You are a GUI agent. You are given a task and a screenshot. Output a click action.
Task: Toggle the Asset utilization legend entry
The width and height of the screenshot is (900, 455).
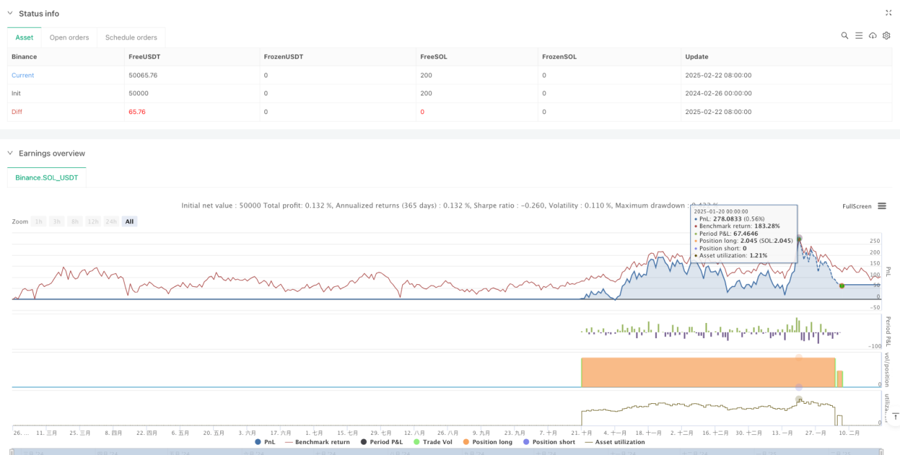coord(615,442)
